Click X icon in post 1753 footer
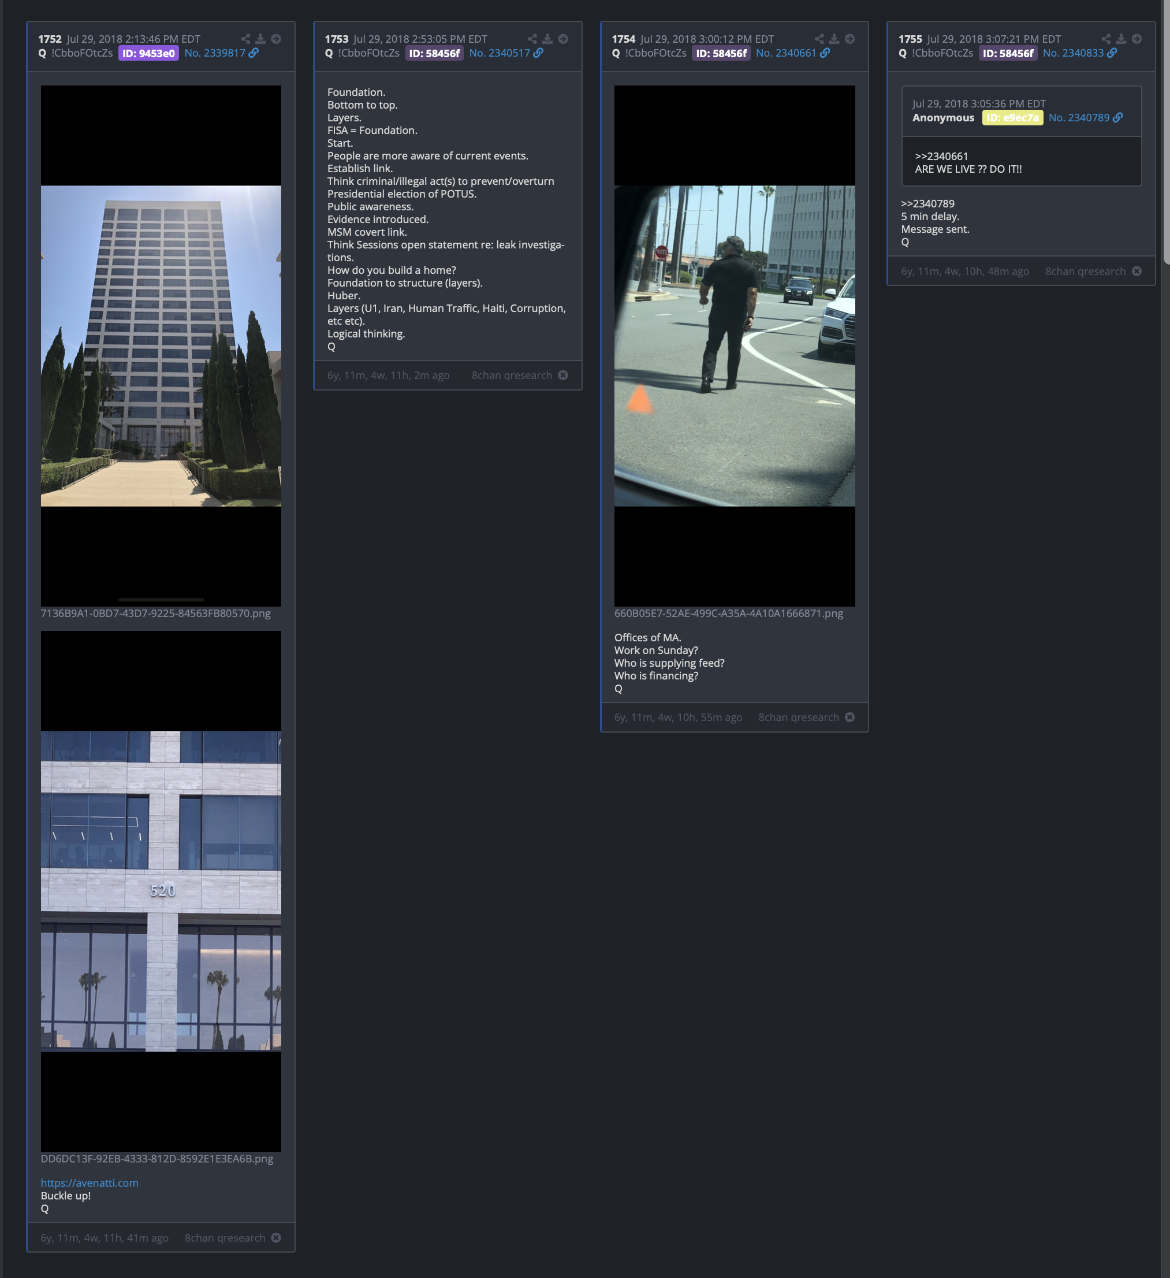 click(563, 376)
